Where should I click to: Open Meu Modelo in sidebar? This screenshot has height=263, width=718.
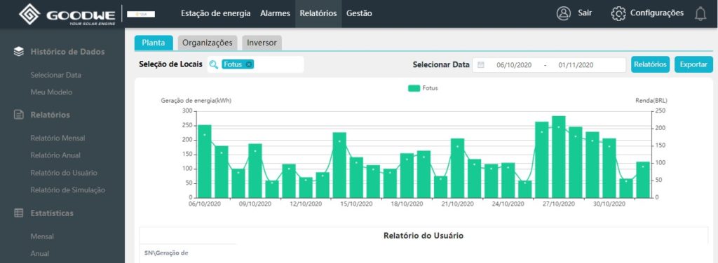coord(51,92)
